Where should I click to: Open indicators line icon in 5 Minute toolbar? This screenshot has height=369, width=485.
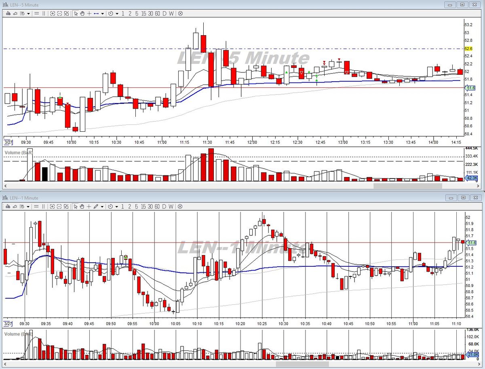pyautogui.click(x=15, y=13)
